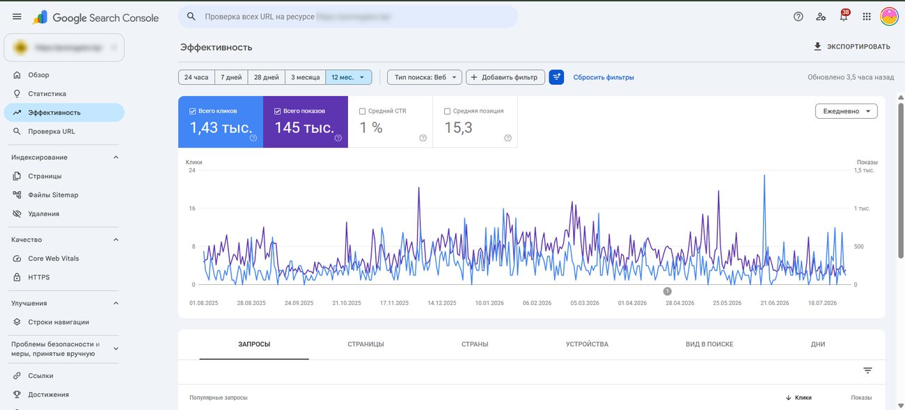
Task: Open the Help question mark icon
Action: click(x=798, y=17)
